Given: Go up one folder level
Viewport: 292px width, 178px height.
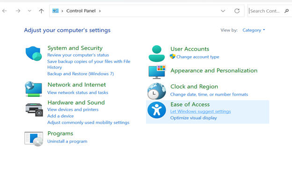Looking at the screenshot, I should [x=41, y=11].
